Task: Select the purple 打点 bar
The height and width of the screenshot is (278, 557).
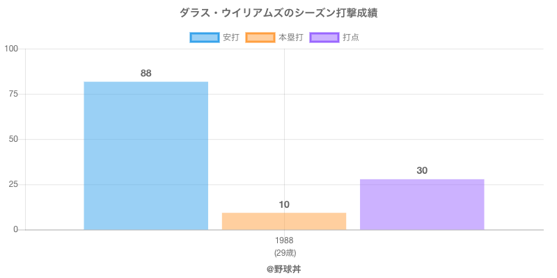Action: [x=422, y=204]
